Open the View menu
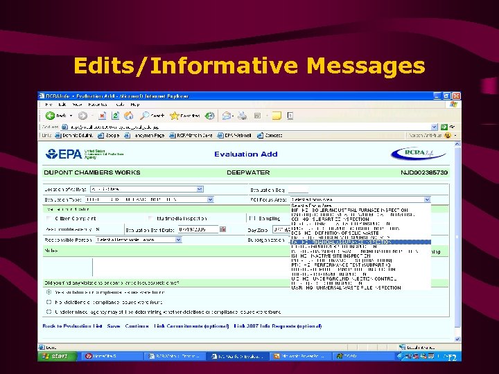Image resolution: width=499 pixels, height=374 pixels. pos(77,105)
